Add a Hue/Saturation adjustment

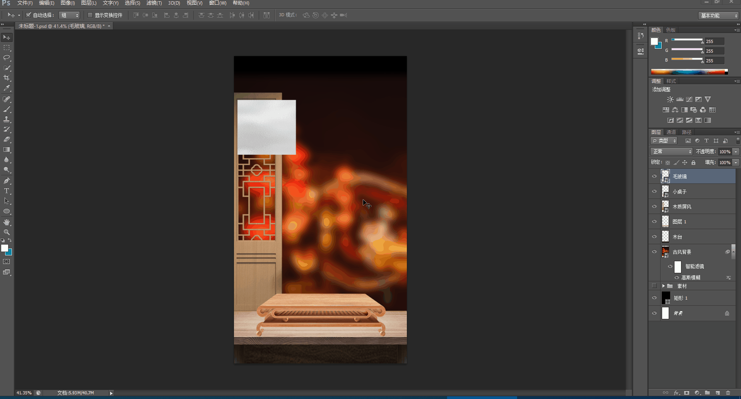[666, 110]
